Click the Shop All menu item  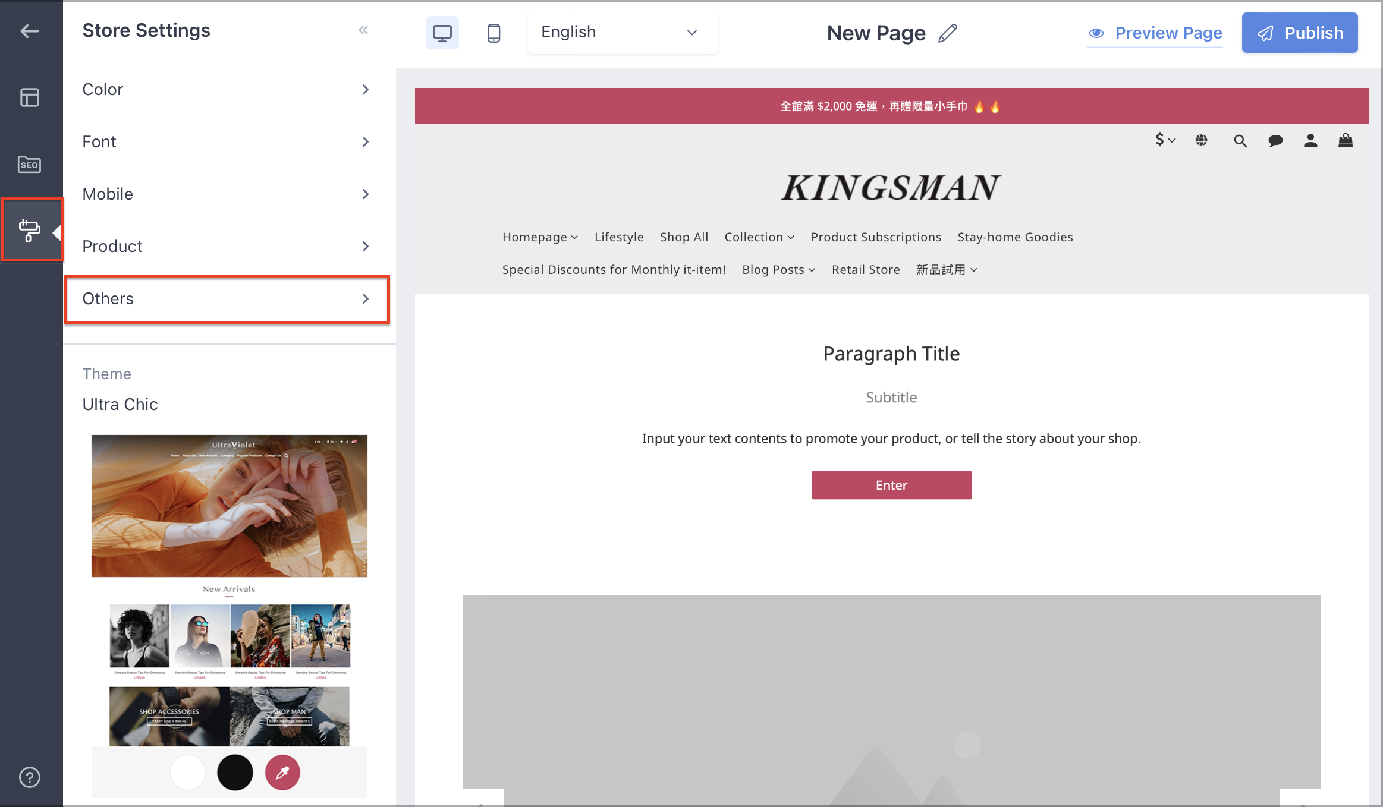[684, 237]
